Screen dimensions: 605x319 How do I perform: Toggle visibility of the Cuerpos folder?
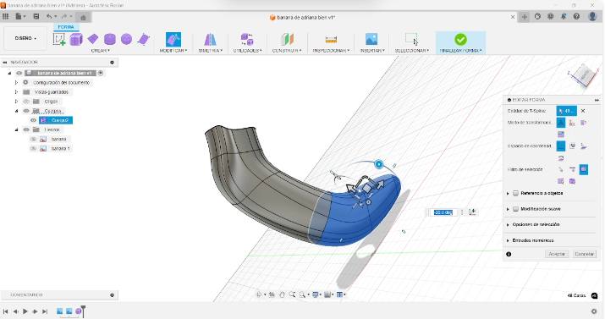[x=26, y=111]
